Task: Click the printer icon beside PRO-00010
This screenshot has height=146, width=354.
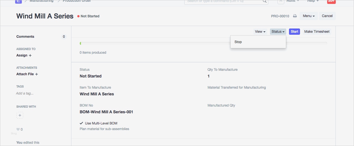Action: point(295,16)
